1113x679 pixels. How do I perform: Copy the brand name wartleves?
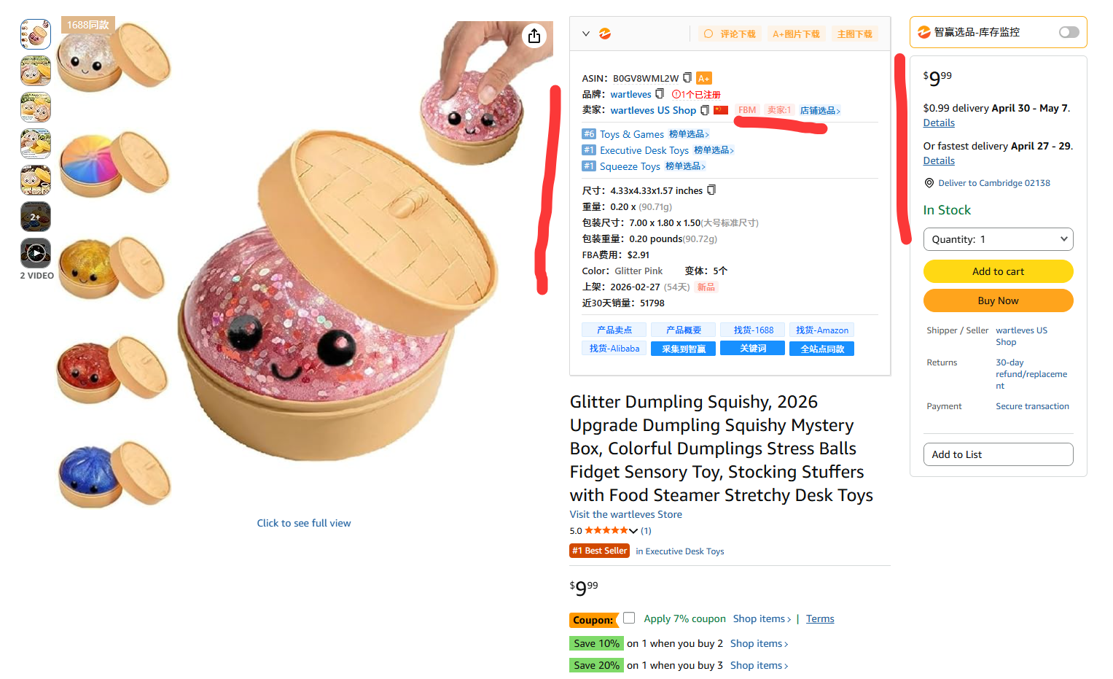660,93
